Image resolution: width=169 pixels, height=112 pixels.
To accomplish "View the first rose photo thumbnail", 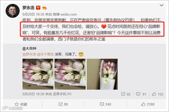I will coord(38,74).
